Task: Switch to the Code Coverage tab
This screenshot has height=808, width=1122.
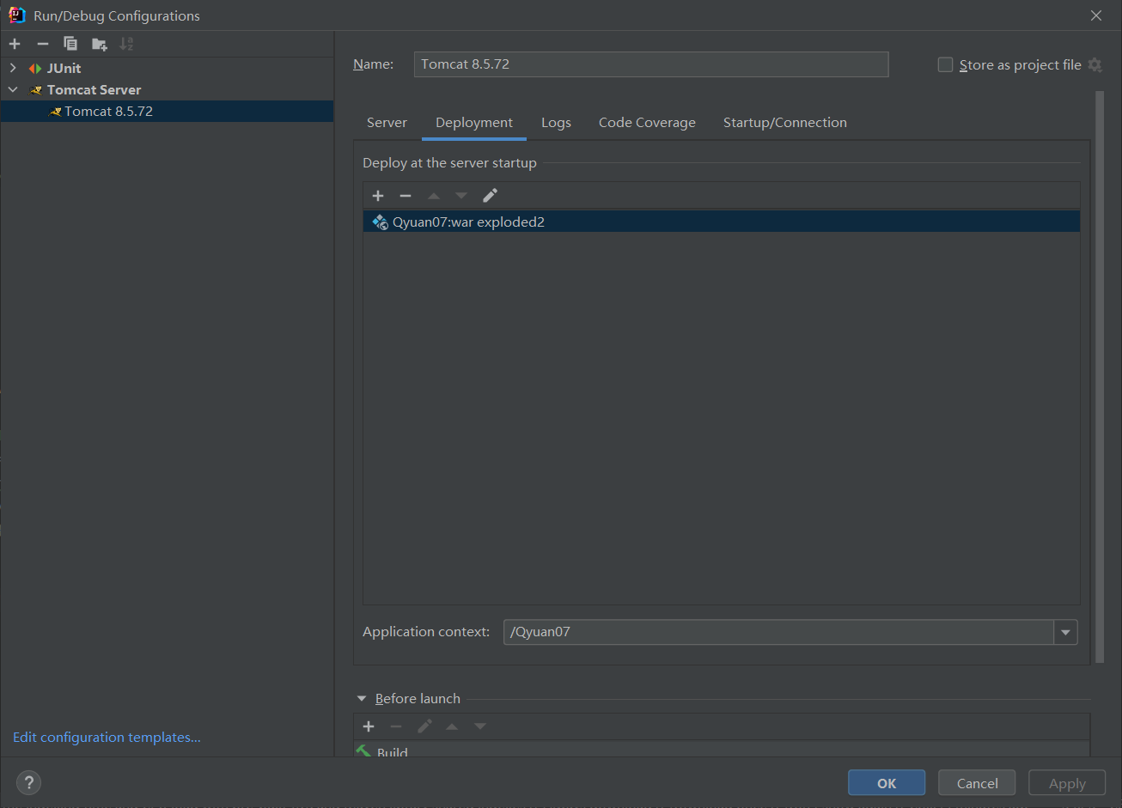Action: coord(647,123)
